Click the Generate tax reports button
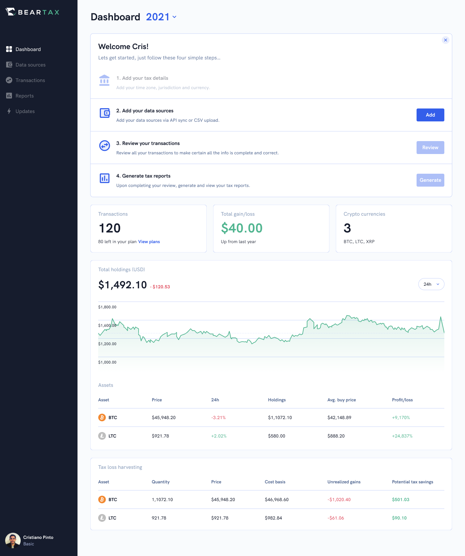465x556 pixels. pos(430,180)
